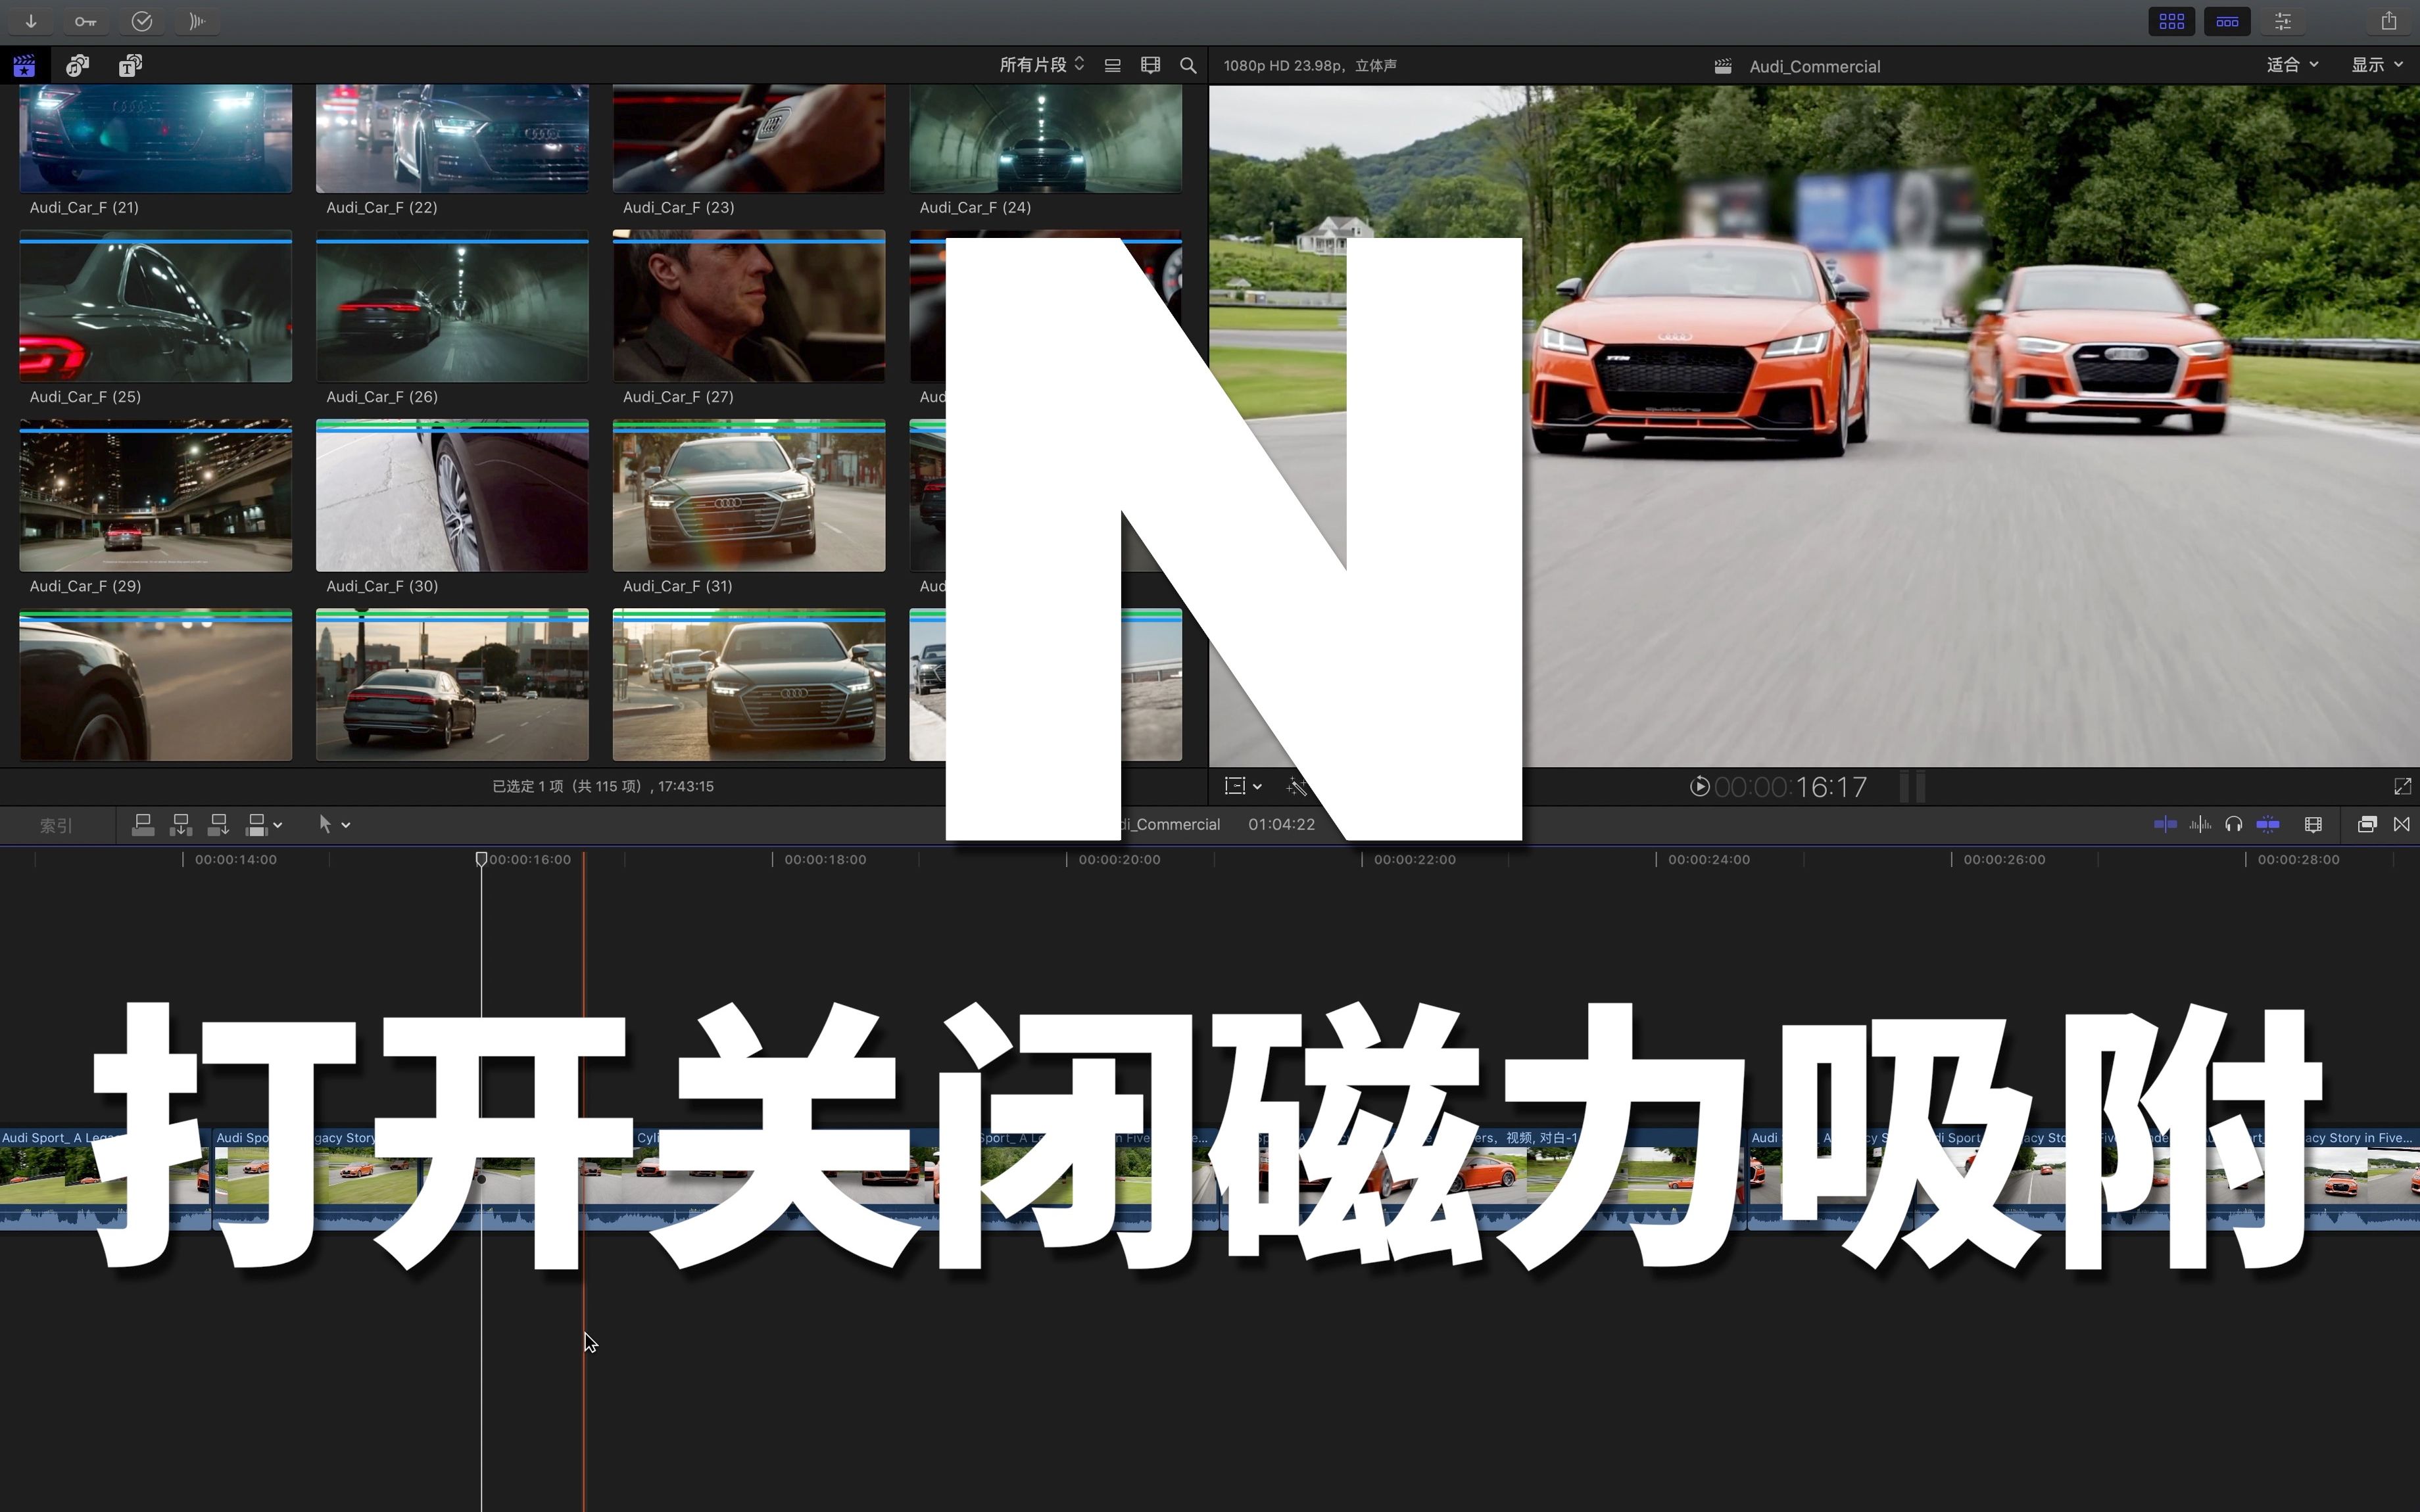
Task: Open timeline clip appearance filmstrip icon
Action: coord(2313,825)
